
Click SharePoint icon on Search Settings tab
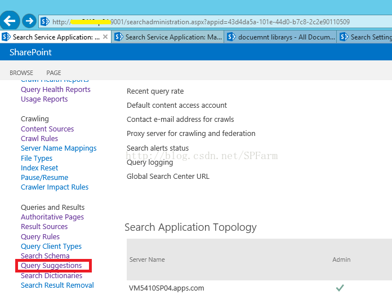[344, 37]
